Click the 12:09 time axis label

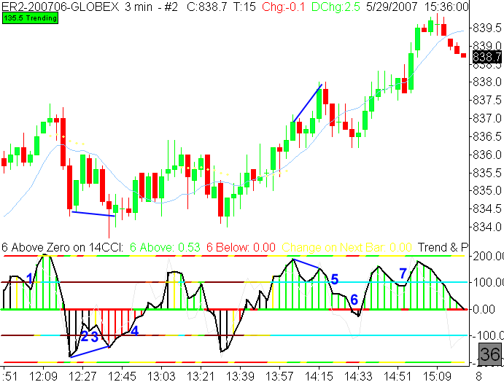43,375
